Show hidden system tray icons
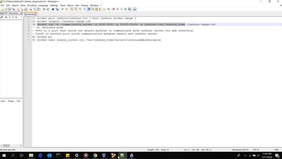Screen dimensions: 282x159 pyautogui.click(x=245, y=155)
